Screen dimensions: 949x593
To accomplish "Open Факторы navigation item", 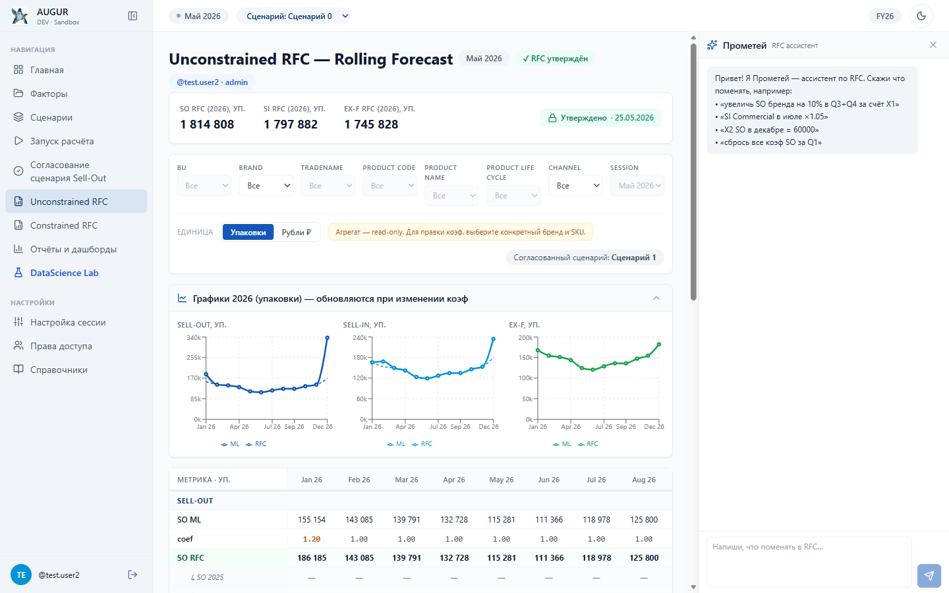I will click(76, 94).
